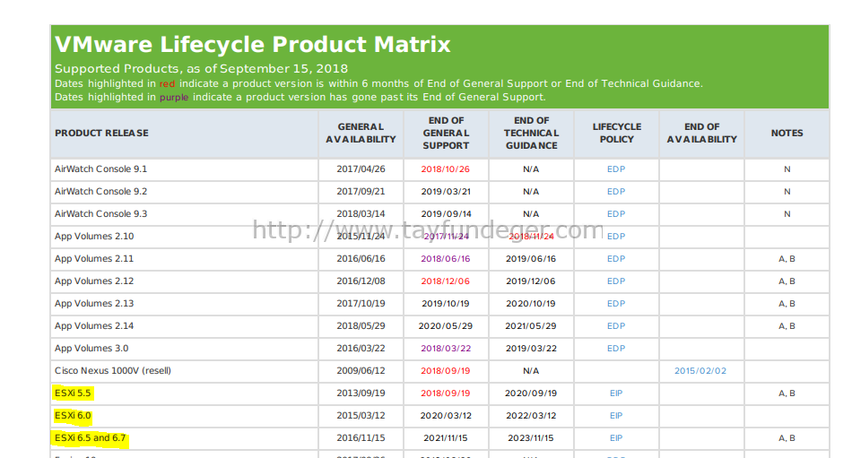This screenshot has width=852, height=458.
Task: Click the N/A guidance cell for Cisco Nexus
Action: (531, 370)
